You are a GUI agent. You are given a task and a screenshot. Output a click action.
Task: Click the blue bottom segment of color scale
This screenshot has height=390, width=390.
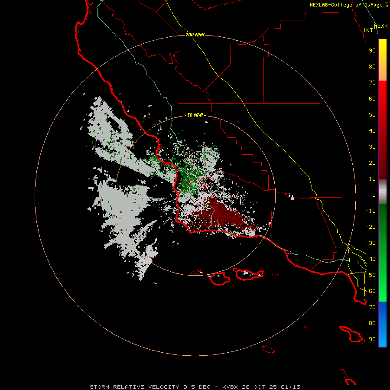[x=383, y=324]
